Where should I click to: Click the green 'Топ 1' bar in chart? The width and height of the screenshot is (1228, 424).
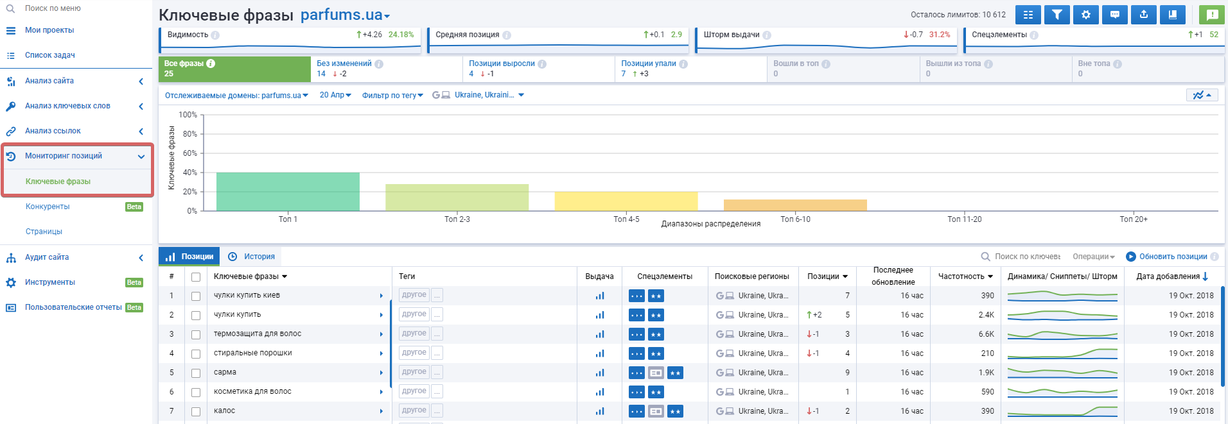[288, 191]
